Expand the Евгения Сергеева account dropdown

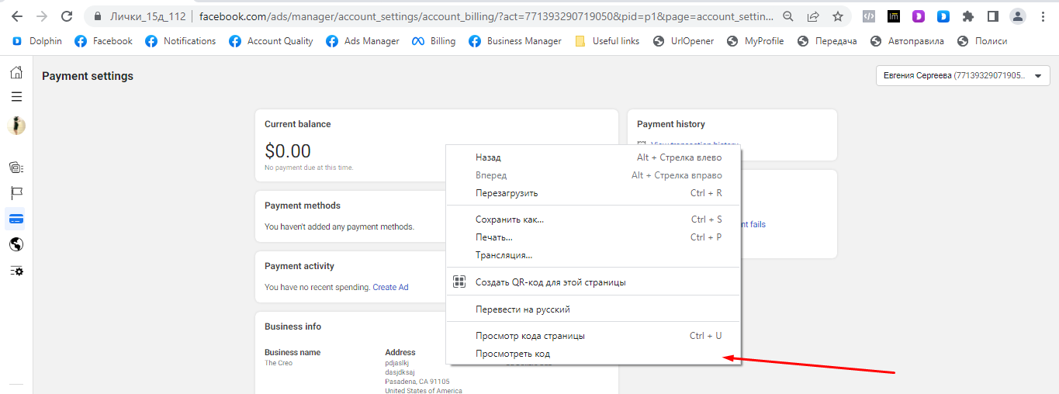963,76
